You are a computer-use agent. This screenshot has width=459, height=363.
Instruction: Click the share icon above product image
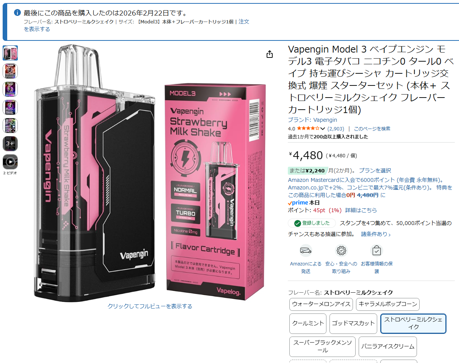pos(270,54)
